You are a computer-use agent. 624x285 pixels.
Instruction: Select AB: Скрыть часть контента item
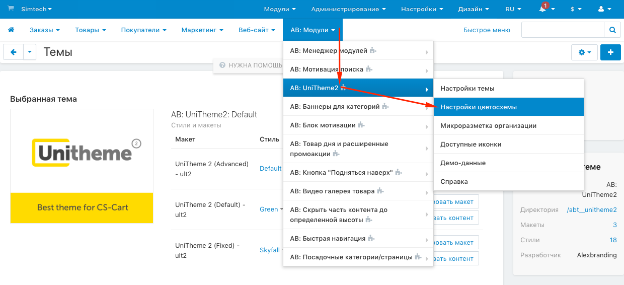point(358,215)
